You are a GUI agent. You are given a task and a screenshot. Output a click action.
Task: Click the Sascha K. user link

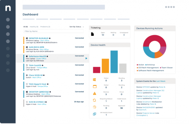143,110
